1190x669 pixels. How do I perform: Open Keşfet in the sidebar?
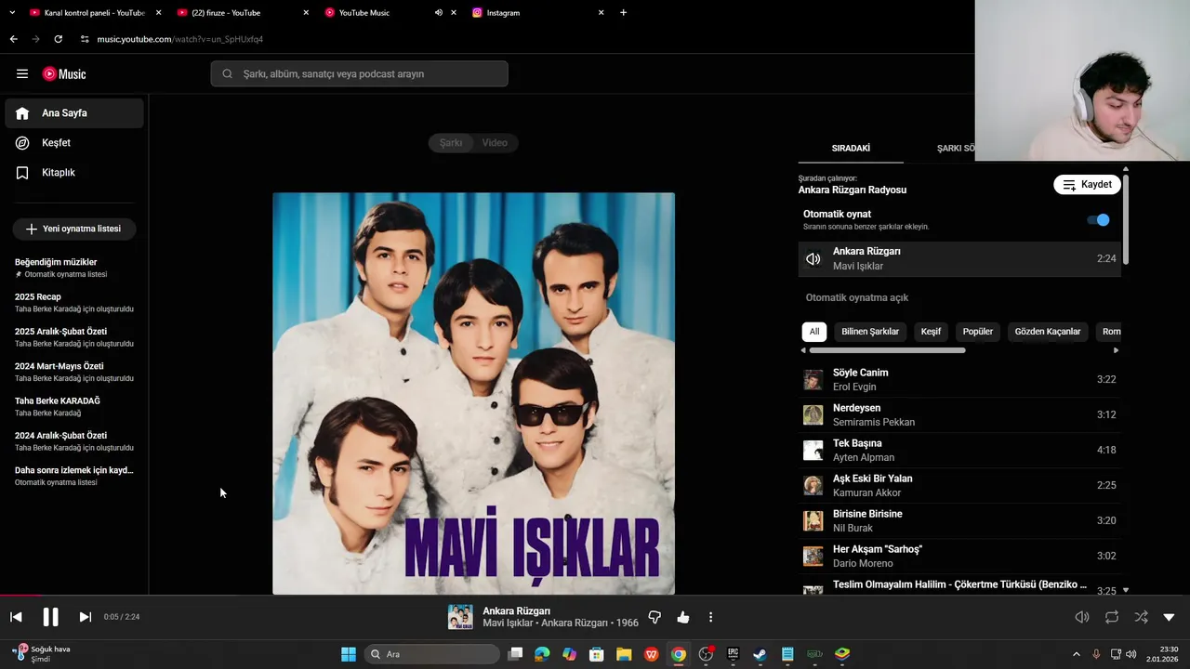pos(74,143)
